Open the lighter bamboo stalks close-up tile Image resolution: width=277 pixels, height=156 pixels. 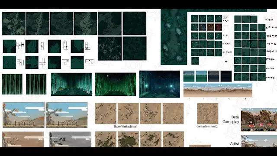click(x=12, y=84)
